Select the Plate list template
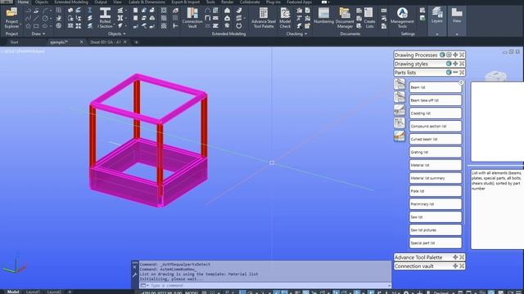 click(x=436, y=191)
